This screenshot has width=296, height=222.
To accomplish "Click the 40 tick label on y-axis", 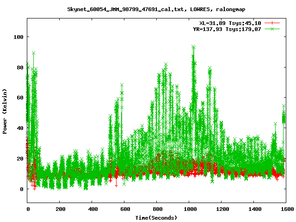I will [x=21, y=128].
